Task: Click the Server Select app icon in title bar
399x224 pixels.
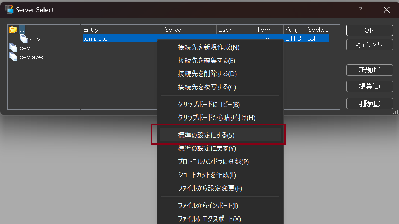Action: coord(9,9)
